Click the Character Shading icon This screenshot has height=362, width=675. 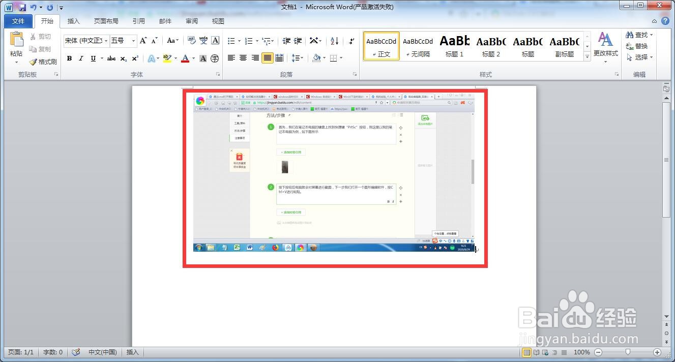203,58
